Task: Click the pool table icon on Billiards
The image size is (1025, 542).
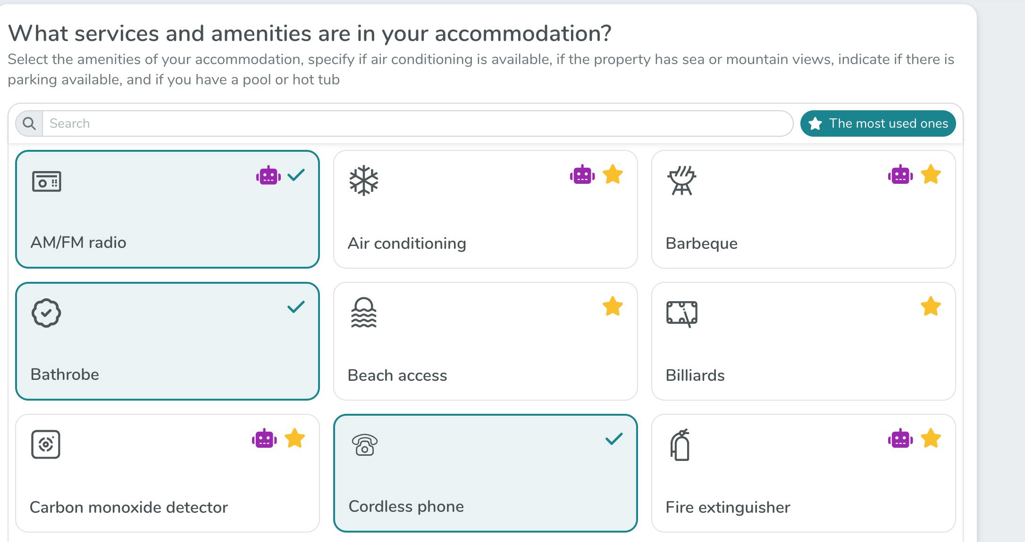Action: (681, 313)
